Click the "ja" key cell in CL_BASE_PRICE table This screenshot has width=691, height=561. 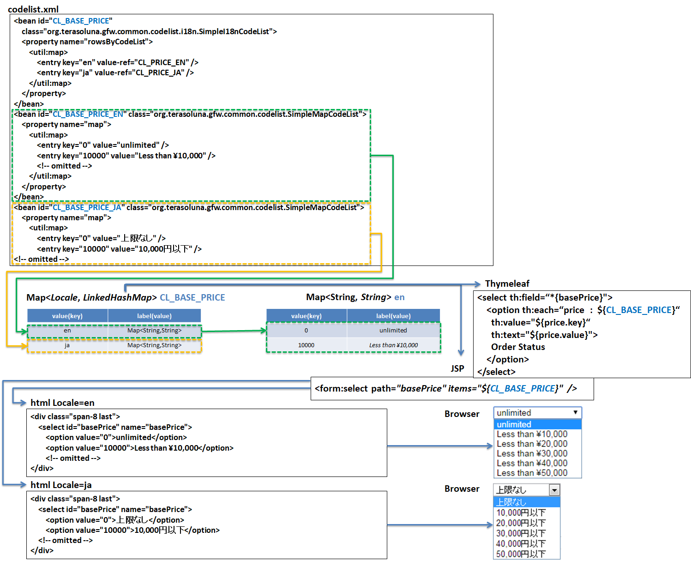coord(67,345)
